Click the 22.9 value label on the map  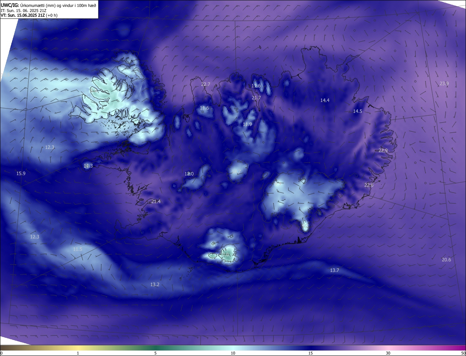(x=383, y=150)
